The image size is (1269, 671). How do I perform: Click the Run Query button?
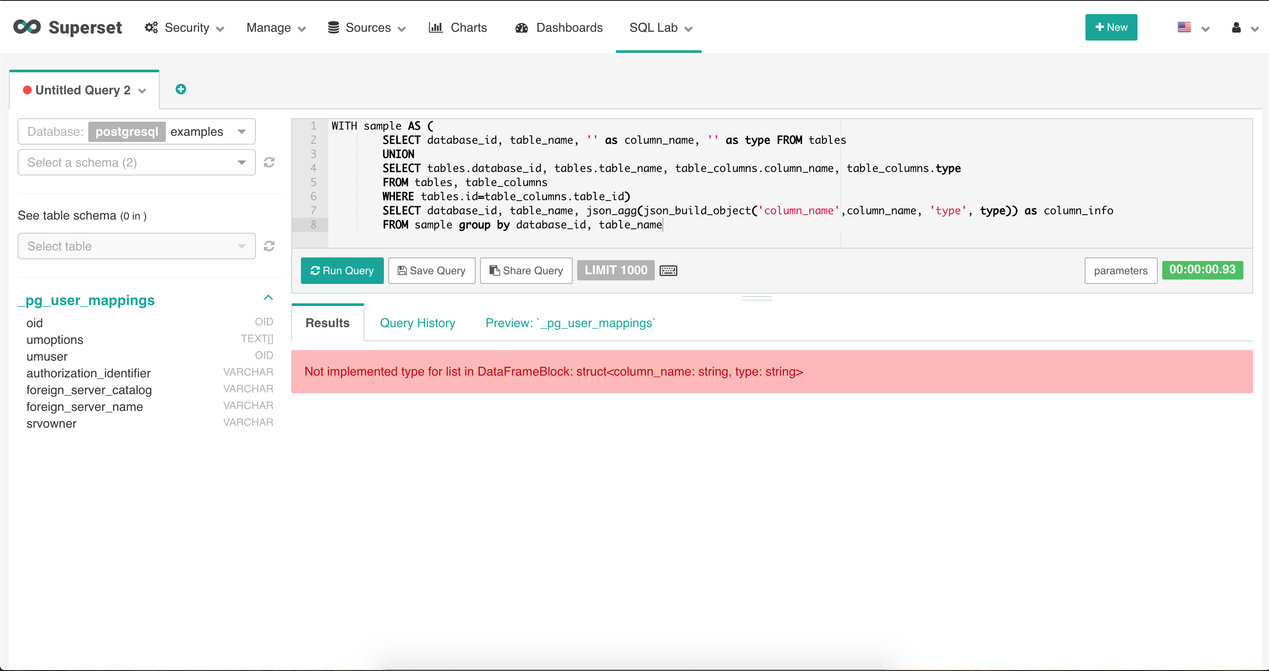[342, 270]
